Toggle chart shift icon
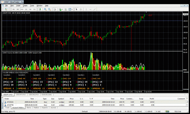Screen dimensions: 190x114 (55, 9)
